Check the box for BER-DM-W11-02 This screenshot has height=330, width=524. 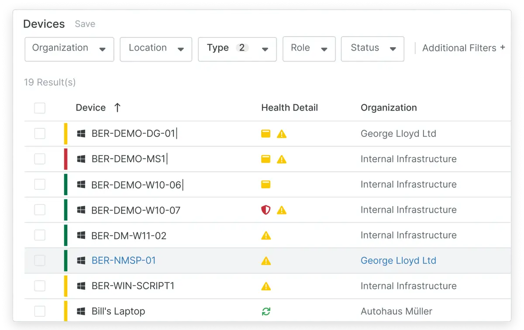click(x=40, y=235)
